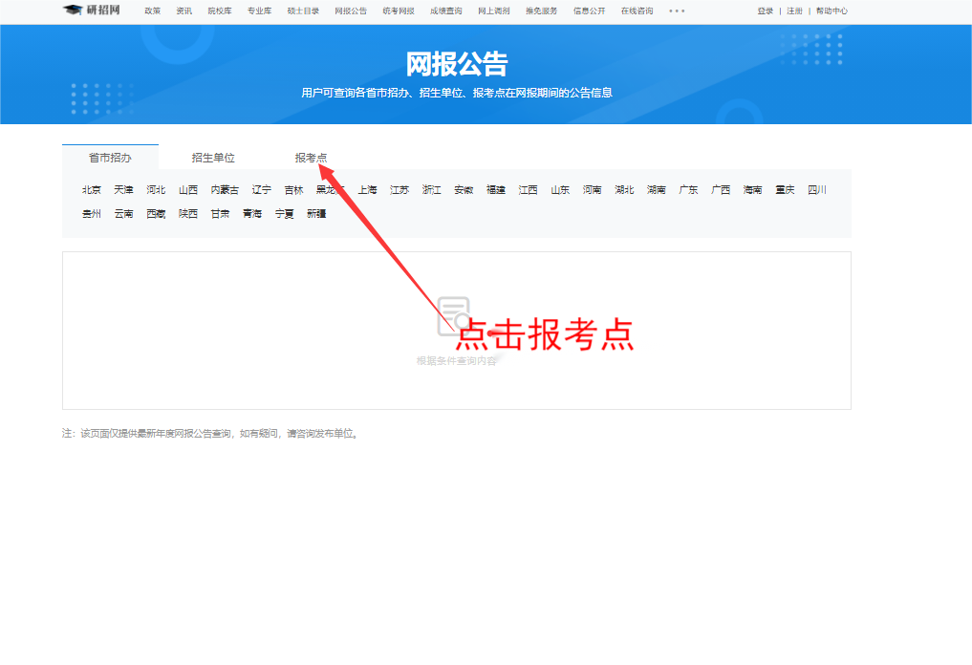
Task: Click 山东 in province filter
Action: click(560, 189)
